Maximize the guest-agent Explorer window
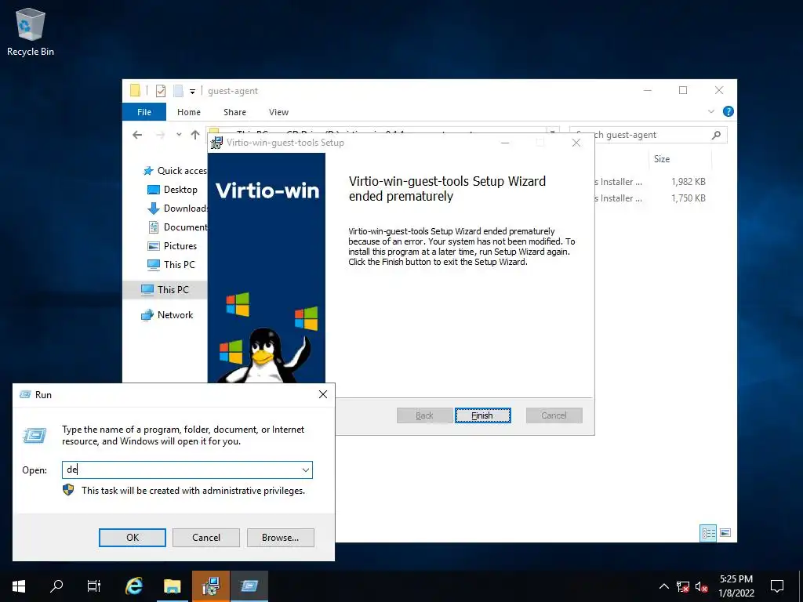 683,91
